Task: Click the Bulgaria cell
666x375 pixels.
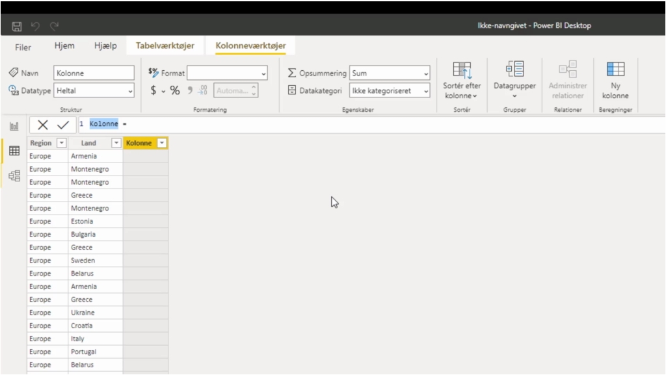Action: point(95,234)
